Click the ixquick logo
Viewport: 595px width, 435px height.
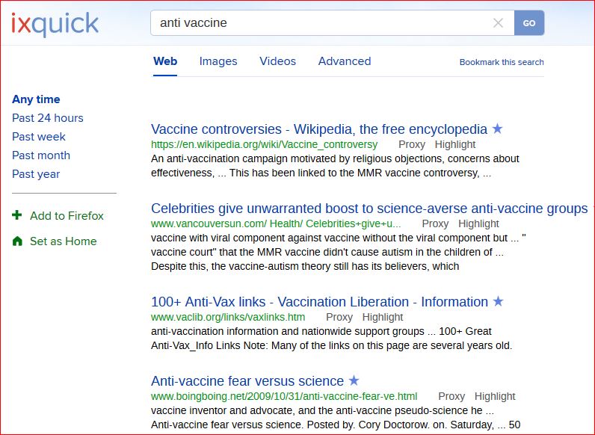55,25
